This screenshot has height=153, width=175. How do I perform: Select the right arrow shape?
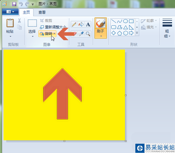131,33
